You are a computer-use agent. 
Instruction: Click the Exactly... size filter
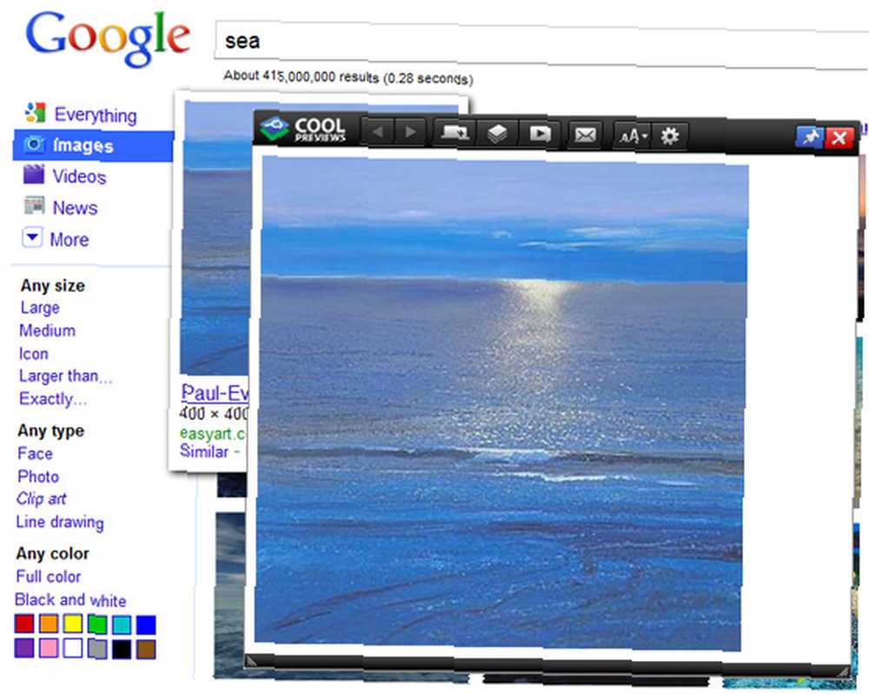(x=53, y=399)
